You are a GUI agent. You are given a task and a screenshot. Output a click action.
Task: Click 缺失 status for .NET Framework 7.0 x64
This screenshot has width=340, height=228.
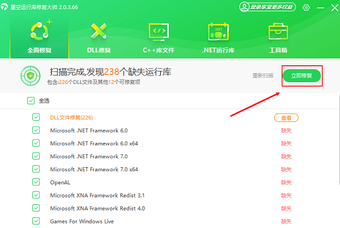286,170
